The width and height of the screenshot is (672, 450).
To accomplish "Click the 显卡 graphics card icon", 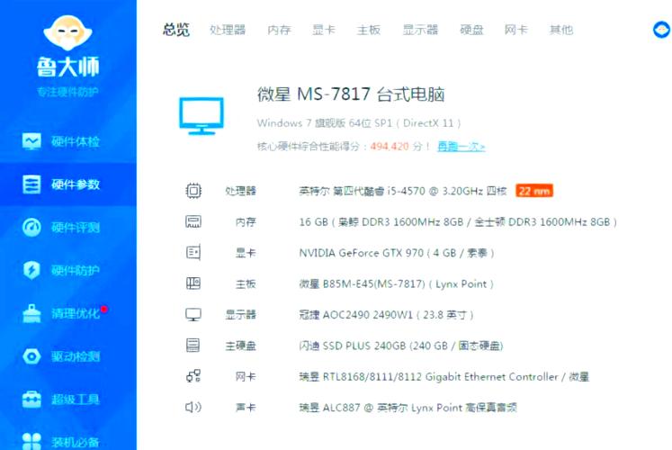I will pos(193,252).
